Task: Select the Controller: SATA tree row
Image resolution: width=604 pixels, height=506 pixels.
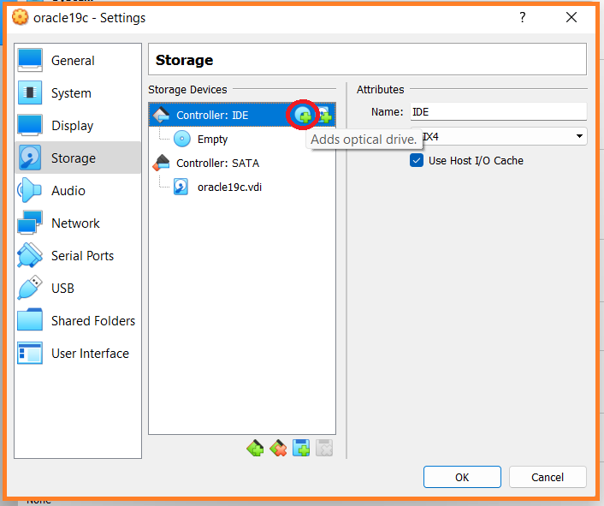Action: (x=242, y=163)
